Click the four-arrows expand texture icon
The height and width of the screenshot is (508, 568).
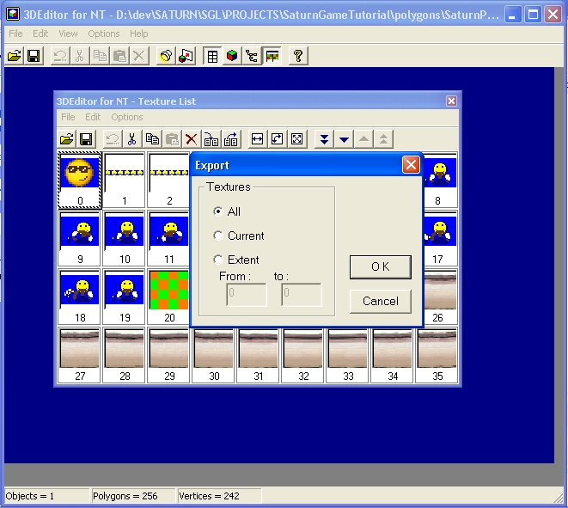pos(296,139)
